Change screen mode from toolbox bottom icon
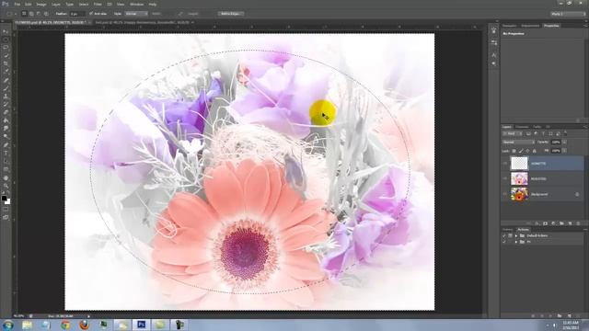This screenshot has height=331, width=589. click(6, 217)
